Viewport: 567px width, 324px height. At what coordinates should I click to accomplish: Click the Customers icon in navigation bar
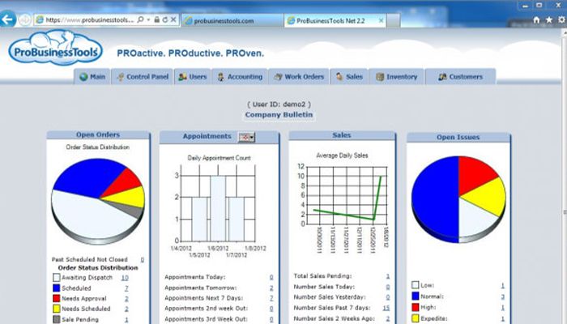click(x=442, y=77)
